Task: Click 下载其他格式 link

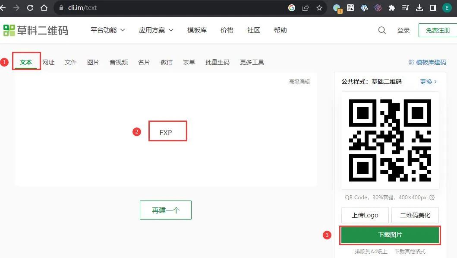Action: click(410, 251)
